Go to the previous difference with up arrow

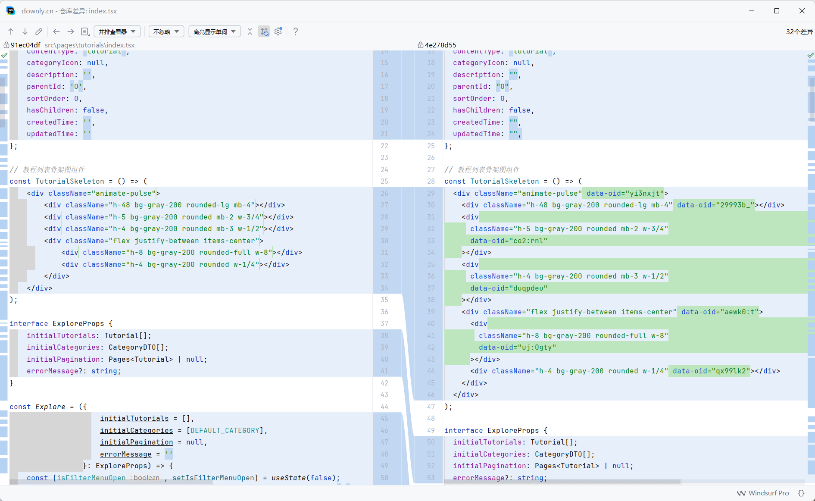click(11, 31)
